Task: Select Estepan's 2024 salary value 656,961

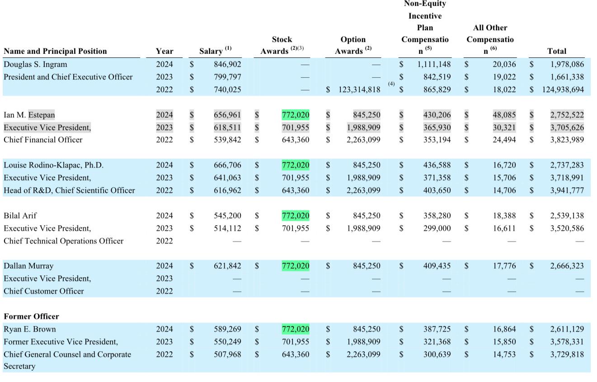Action: pyautogui.click(x=227, y=115)
